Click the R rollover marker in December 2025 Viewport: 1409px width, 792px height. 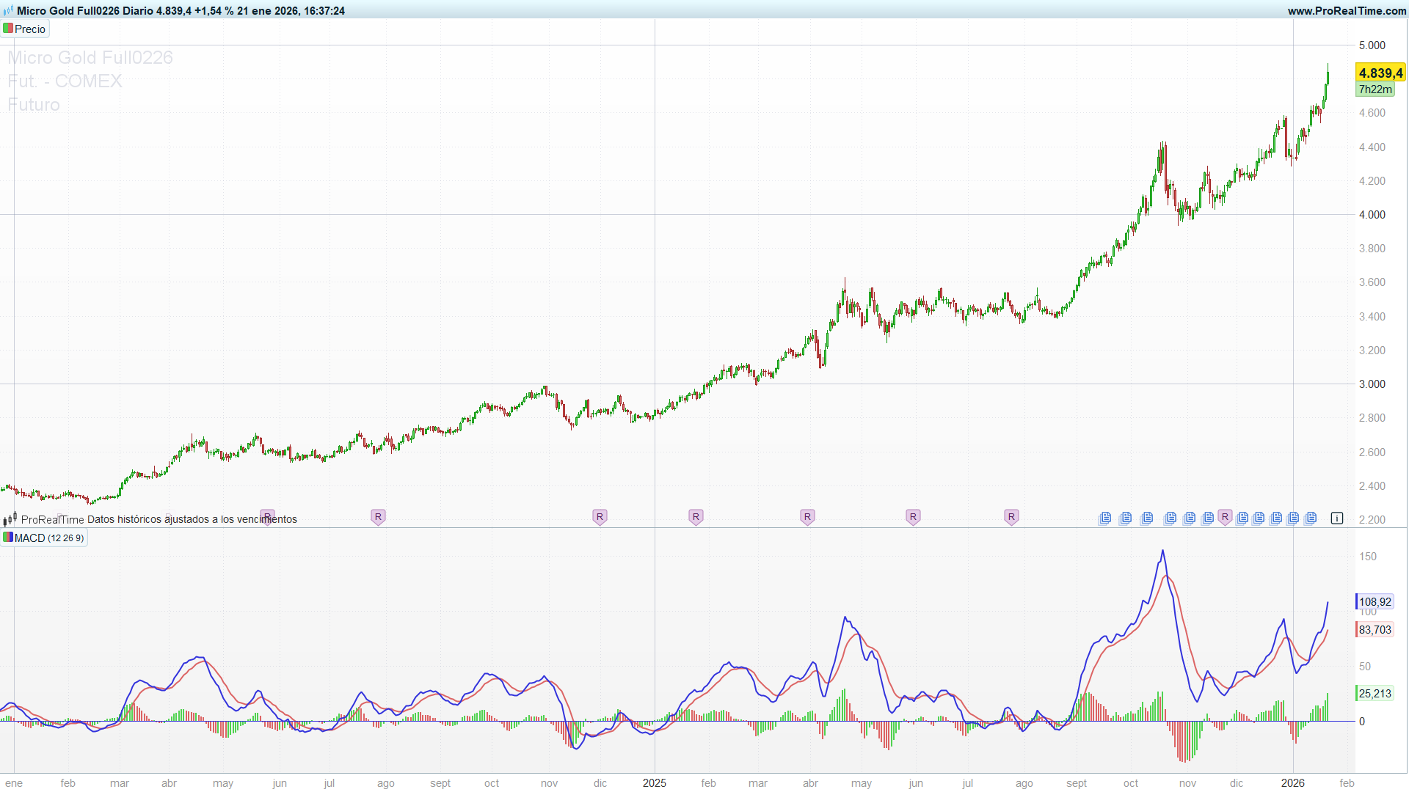tap(1225, 517)
